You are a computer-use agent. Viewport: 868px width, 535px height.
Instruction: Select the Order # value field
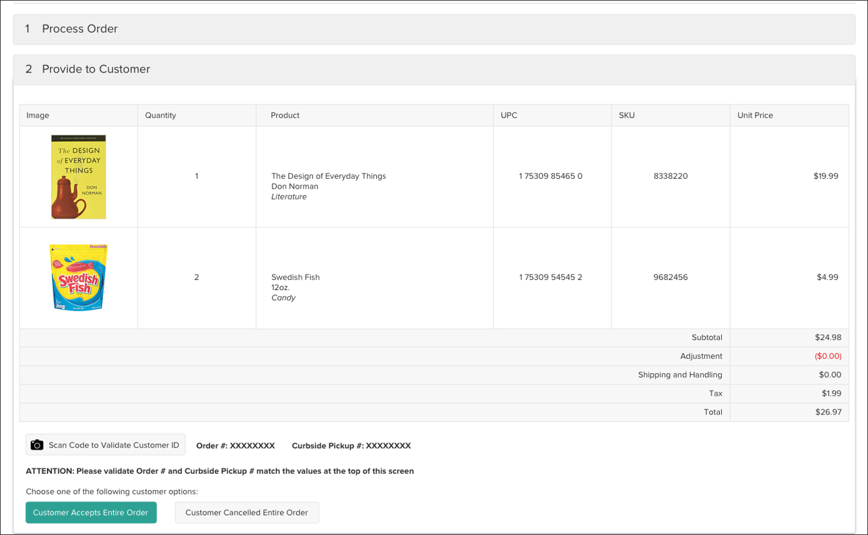pyautogui.click(x=255, y=446)
